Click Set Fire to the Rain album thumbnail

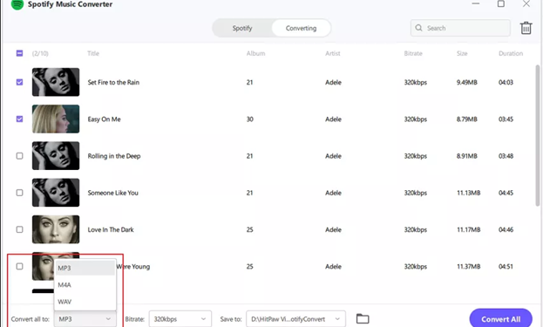56,82
